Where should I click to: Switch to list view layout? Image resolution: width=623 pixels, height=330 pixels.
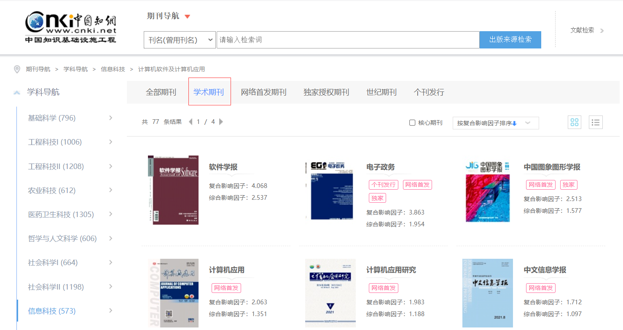(596, 122)
